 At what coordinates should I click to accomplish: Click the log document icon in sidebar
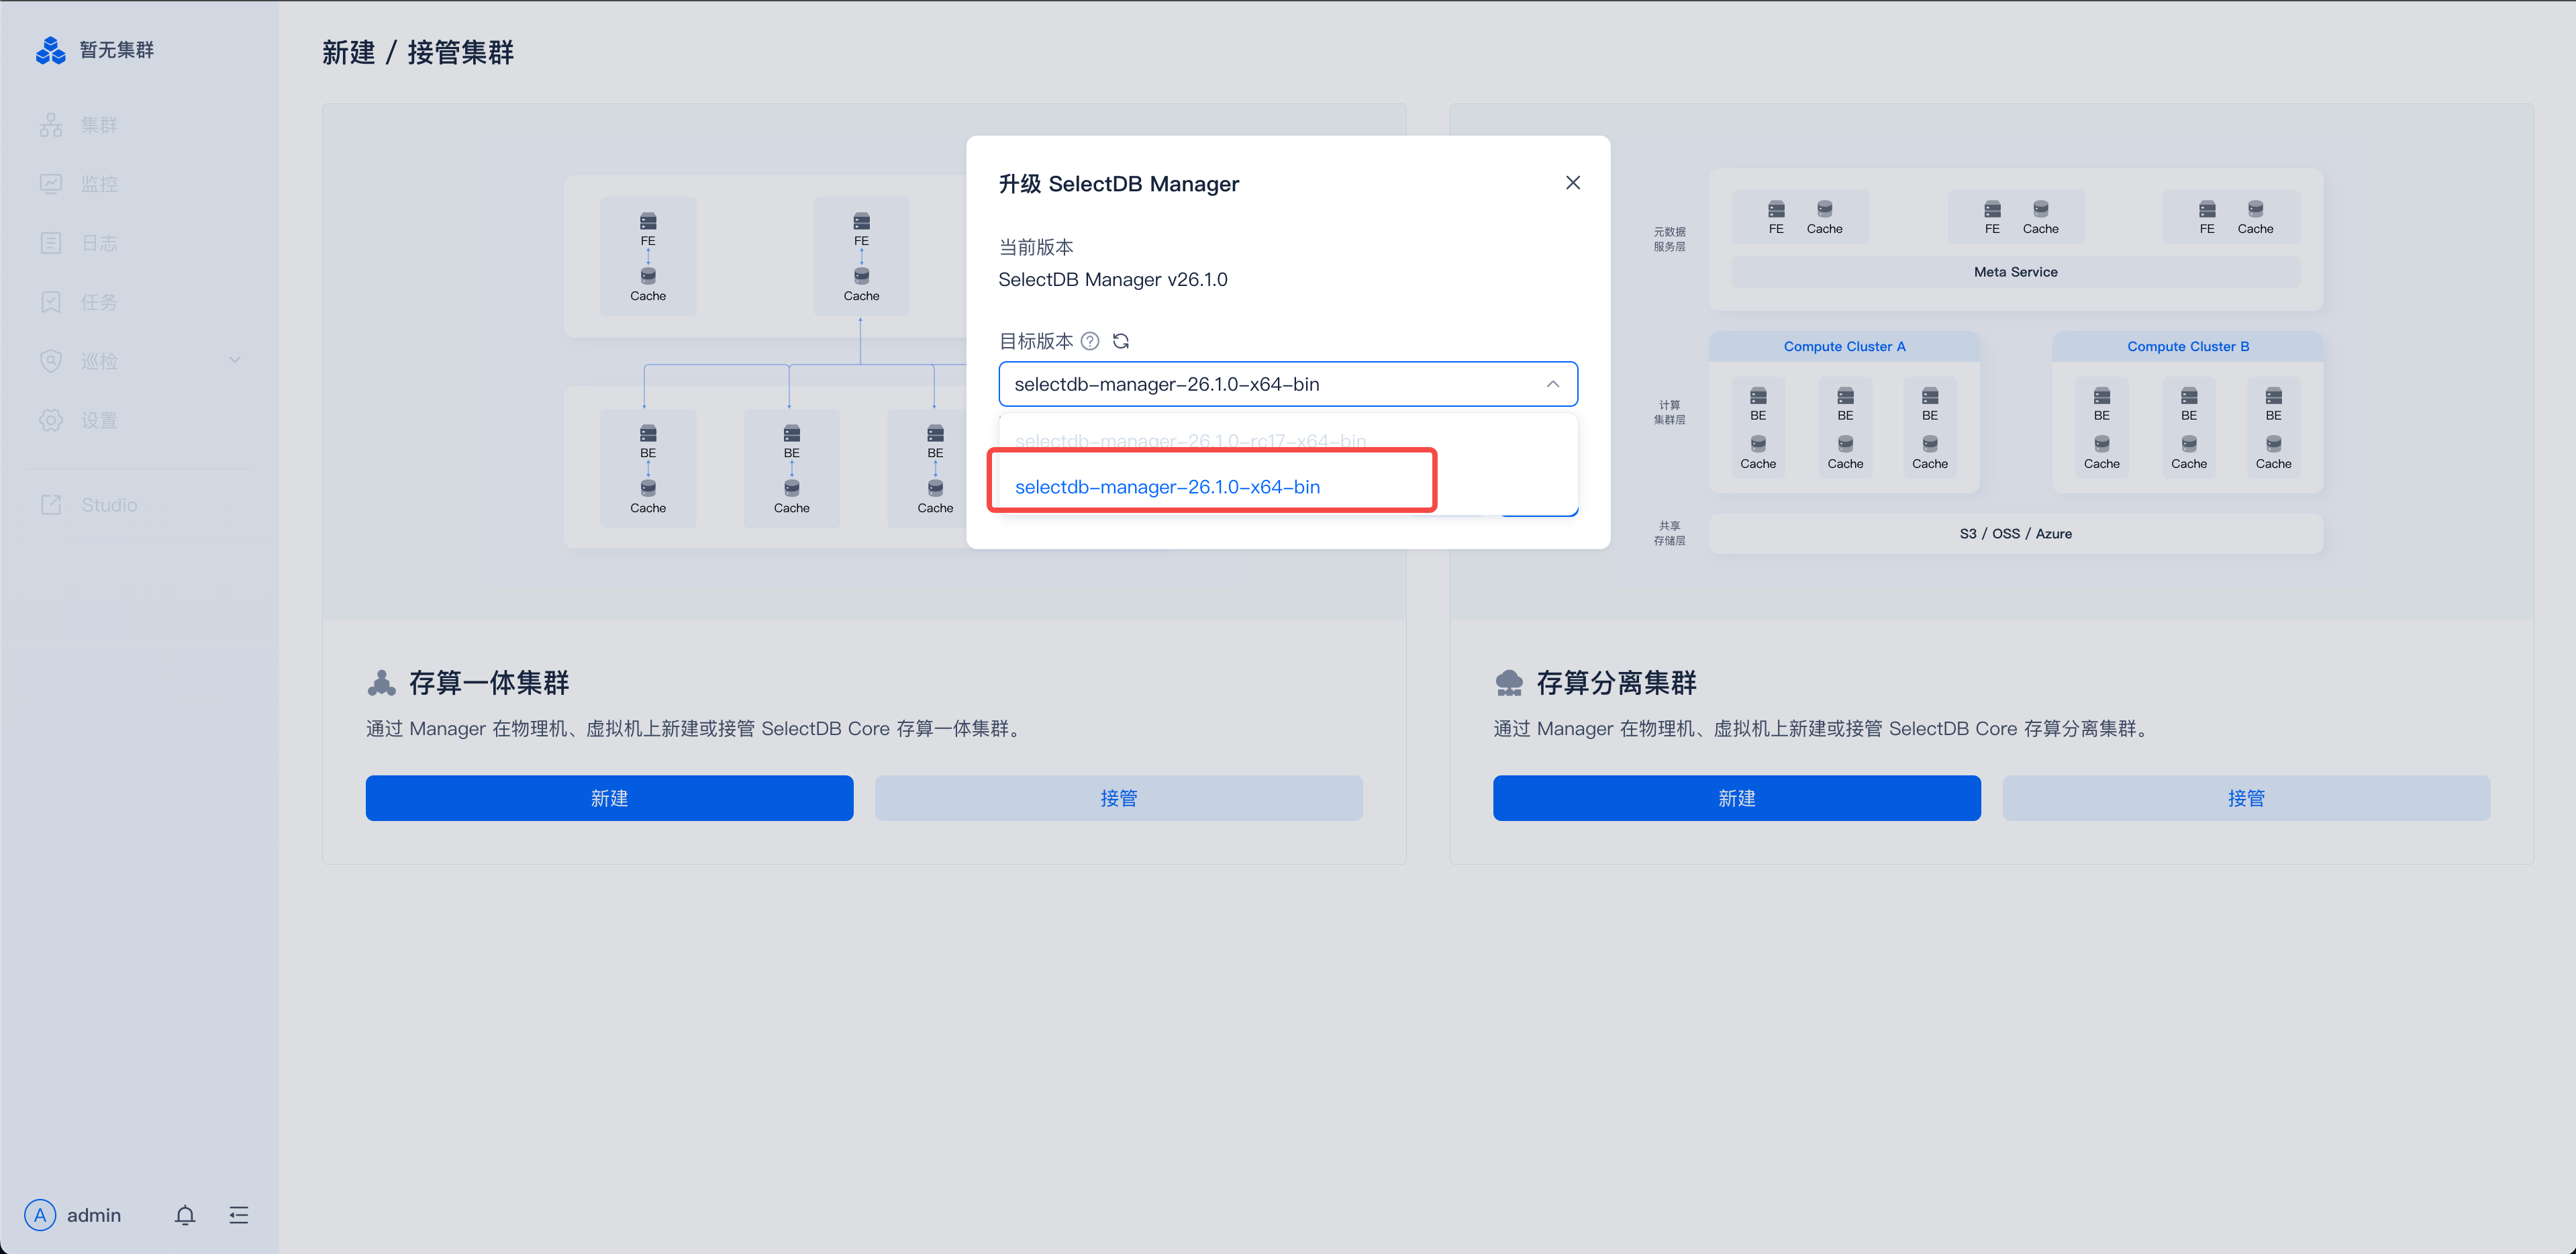(51, 243)
